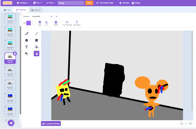
Task: Open the Edit menu
Action: coord(51,3)
